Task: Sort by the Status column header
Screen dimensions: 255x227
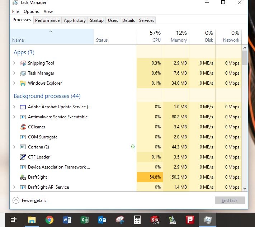Action: [x=115, y=37]
